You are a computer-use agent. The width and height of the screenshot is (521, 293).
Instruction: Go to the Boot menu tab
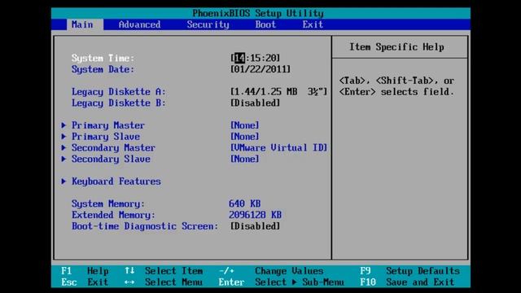[265, 24]
